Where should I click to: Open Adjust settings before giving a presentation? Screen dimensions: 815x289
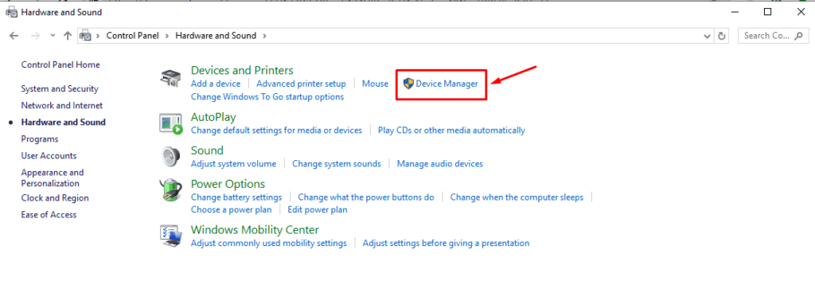pyautogui.click(x=446, y=243)
